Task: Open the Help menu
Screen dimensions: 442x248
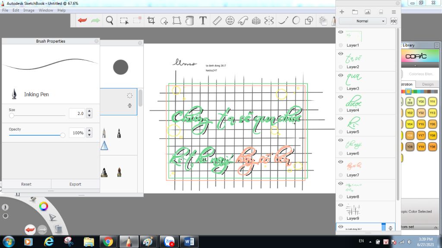Action: point(61,10)
